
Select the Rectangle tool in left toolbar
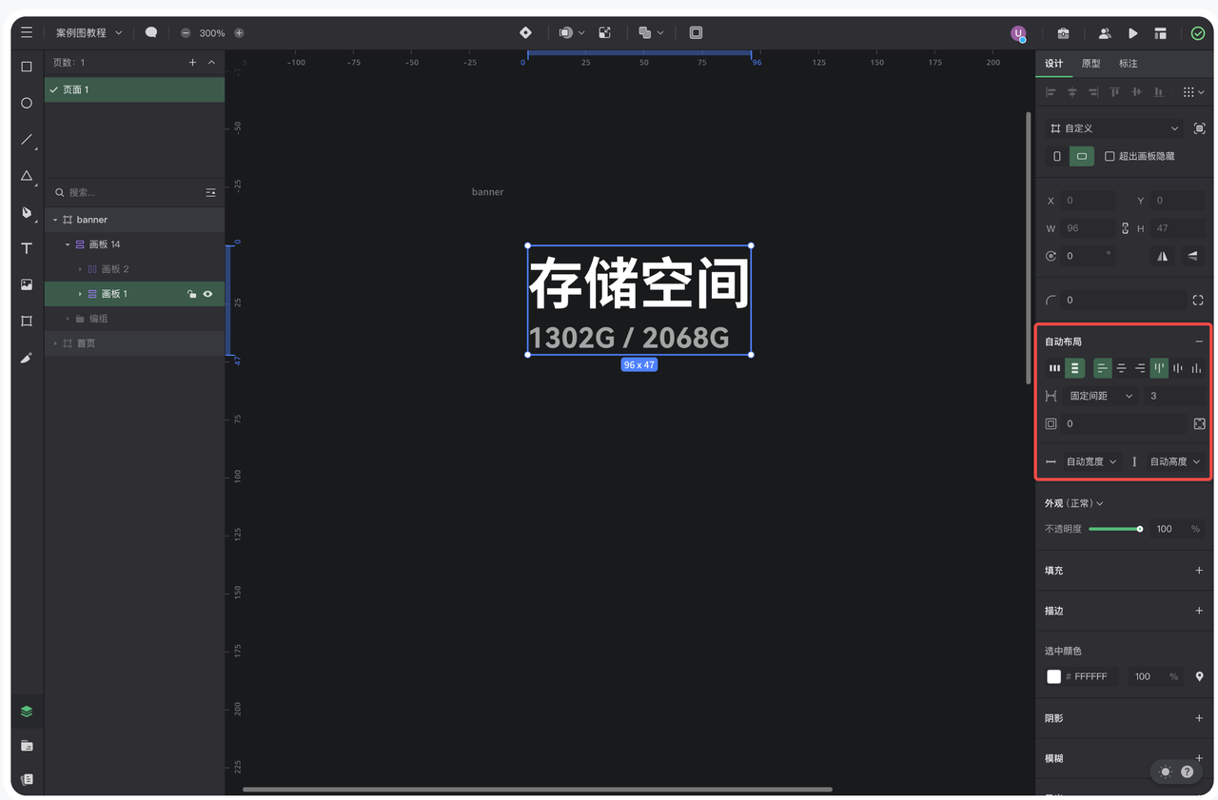pyautogui.click(x=27, y=67)
